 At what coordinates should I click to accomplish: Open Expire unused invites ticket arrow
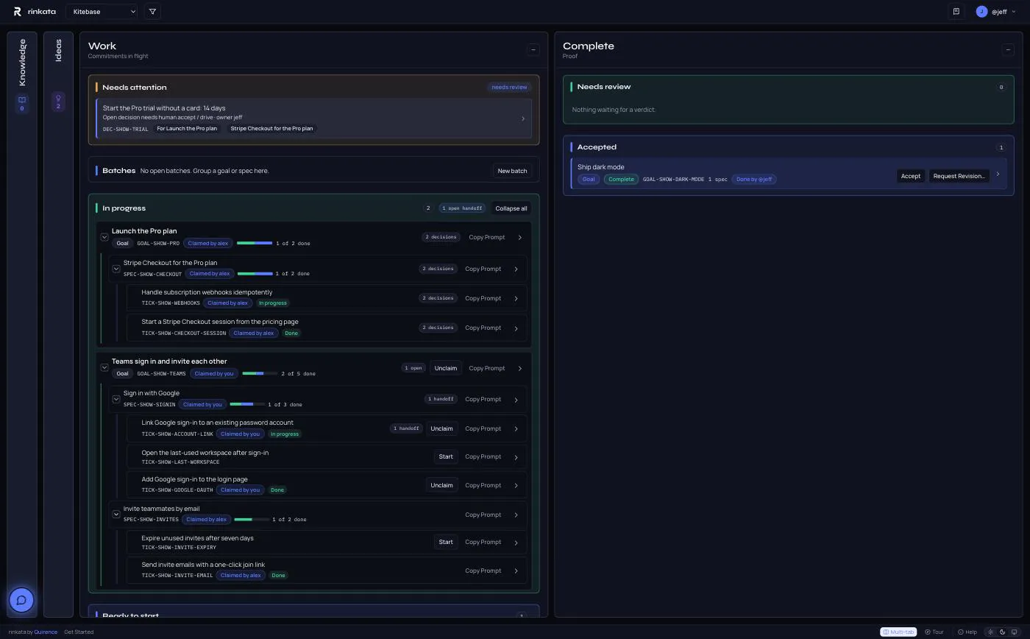pyautogui.click(x=516, y=543)
